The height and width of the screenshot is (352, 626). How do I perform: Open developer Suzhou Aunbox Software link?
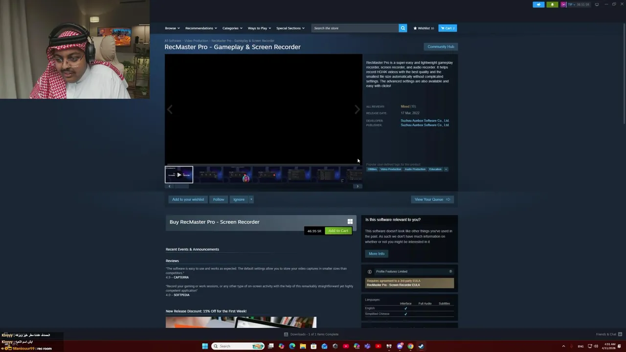tap(425, 120)
